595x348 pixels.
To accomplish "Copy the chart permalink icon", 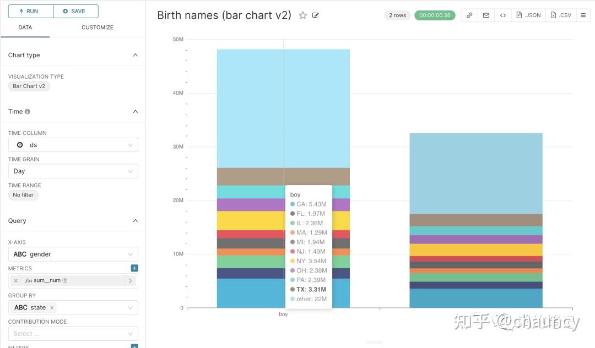I will pyautogui.click(x=469, y=15).
